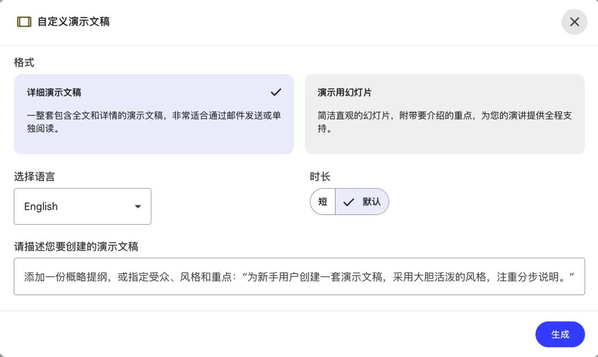Image resolution: width=598 pixels, height=357 pixels.
Task: Click the 演示用幻灯片 card description text
Action: 445,122
